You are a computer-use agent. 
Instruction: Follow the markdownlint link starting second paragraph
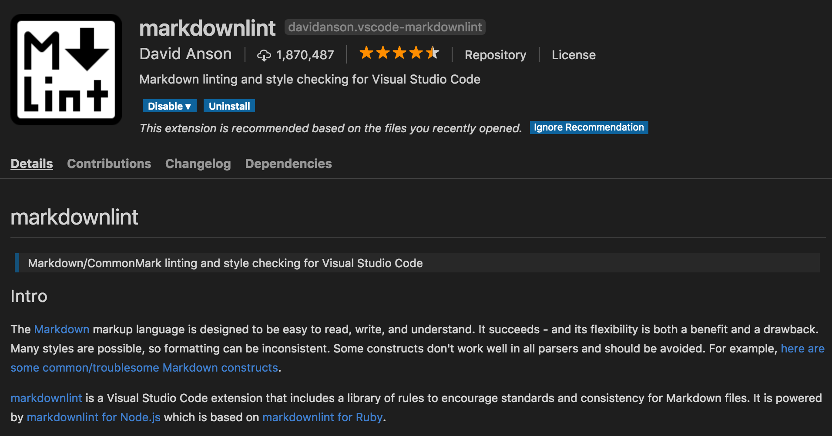coord(46,398)
